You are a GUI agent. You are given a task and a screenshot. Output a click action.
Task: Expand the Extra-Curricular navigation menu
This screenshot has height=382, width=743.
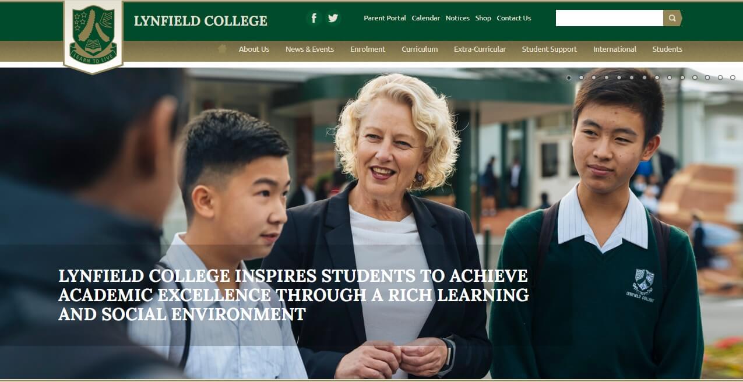[480, 49]
